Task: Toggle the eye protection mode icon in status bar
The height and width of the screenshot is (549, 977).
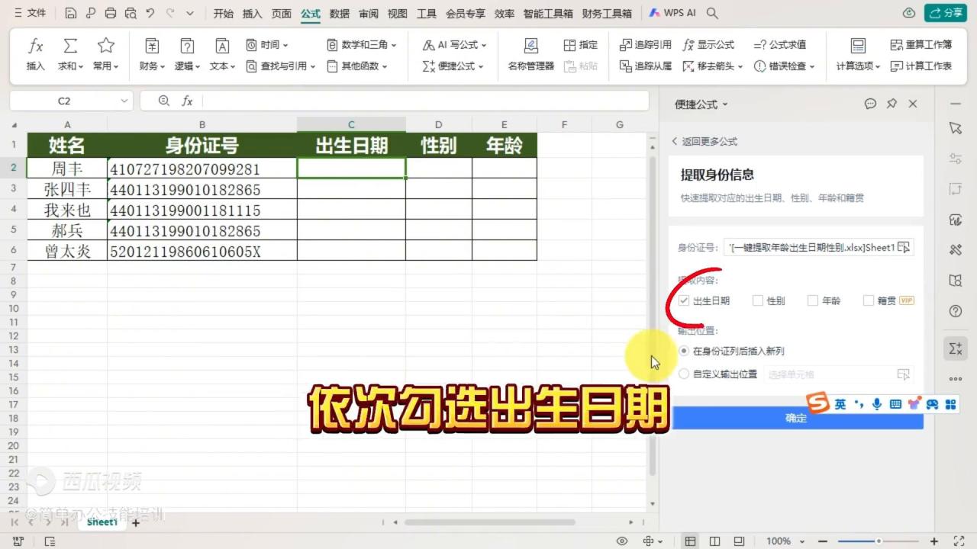Action: click(622, 541)
